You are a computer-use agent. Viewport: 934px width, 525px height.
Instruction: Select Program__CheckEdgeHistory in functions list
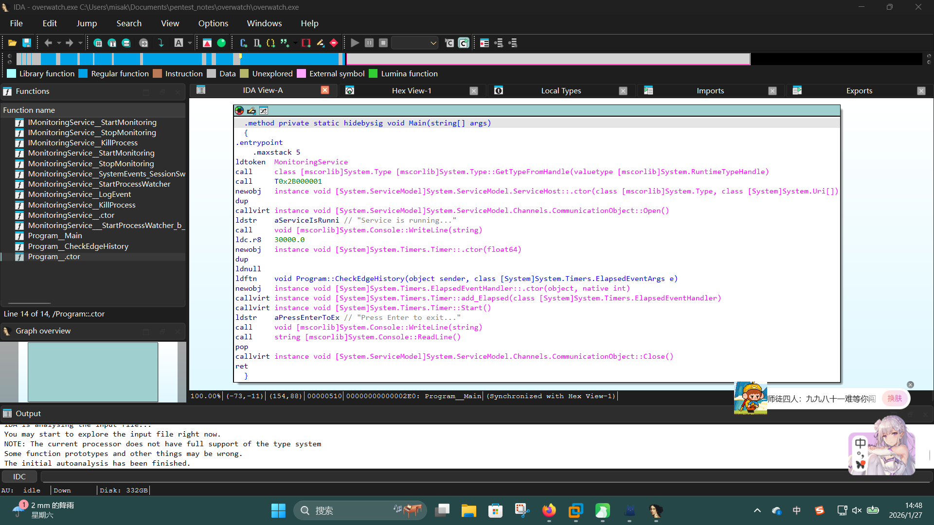pyautogui.click(x=78, y=246)
